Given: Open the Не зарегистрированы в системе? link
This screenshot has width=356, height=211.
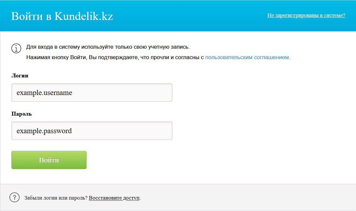Looking at the screenshot, I should tap(306, 15).
